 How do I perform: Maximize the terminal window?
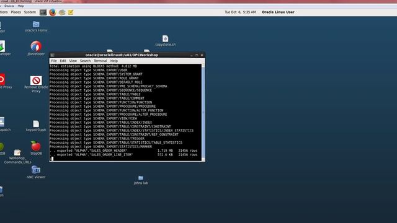point(197,55)
